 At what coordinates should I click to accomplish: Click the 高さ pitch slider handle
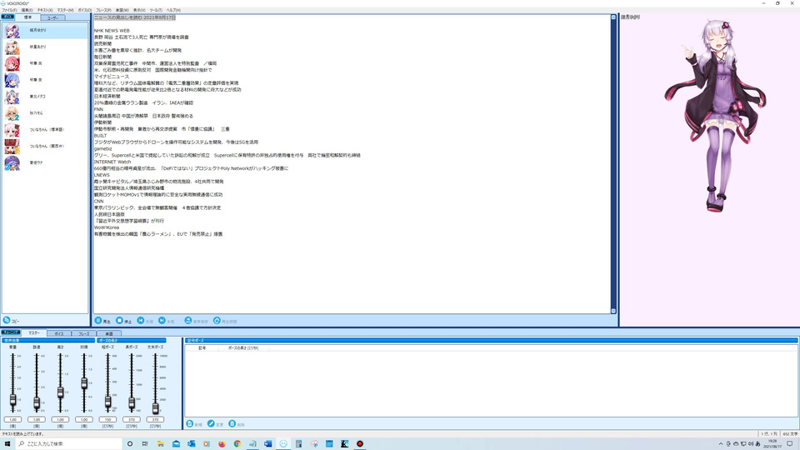point(60,392)
